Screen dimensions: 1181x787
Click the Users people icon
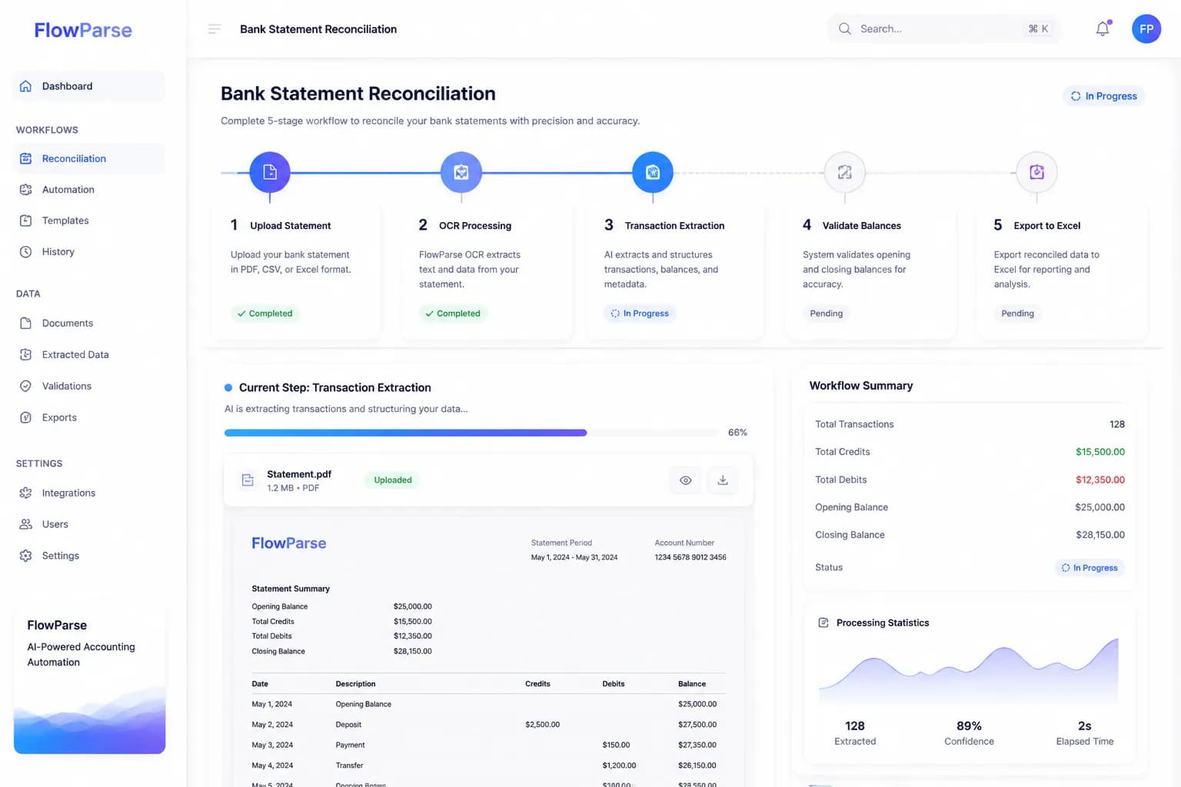pyautogui.click(x=25, y=525)
